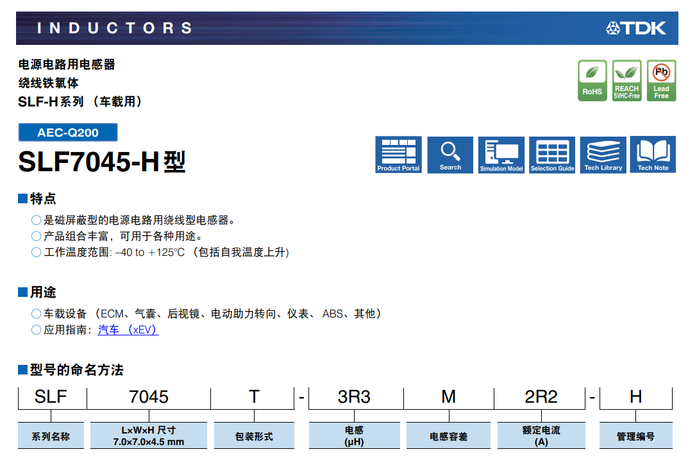This screenshot has height=463, width=697.
Task: Open the Selection Guide icon
Action: [x=552, y=155]
